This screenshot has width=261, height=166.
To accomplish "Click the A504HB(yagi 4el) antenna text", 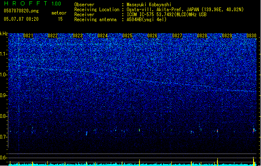I will point(146,20).
